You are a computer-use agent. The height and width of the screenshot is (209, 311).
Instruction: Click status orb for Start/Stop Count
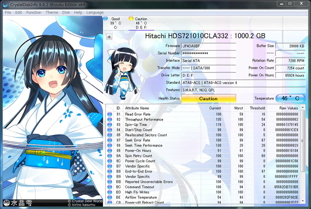[110, 130]
